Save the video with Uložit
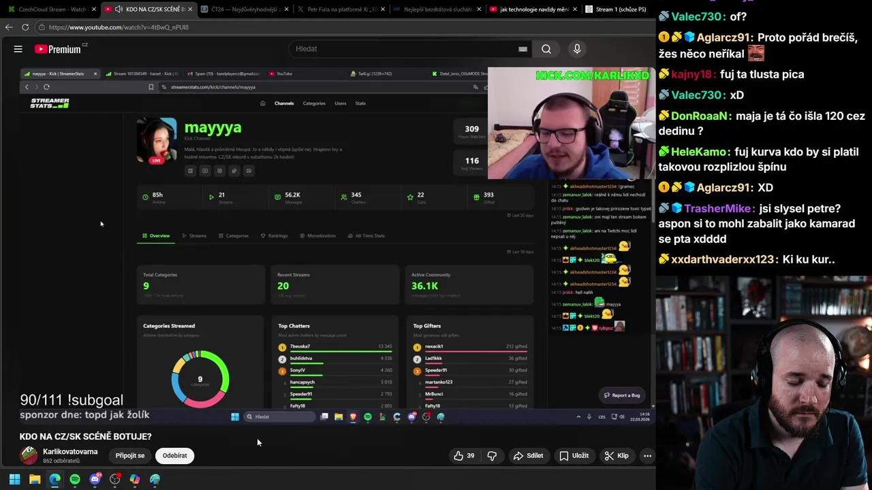The image size is (872, 490). point(574,456)
